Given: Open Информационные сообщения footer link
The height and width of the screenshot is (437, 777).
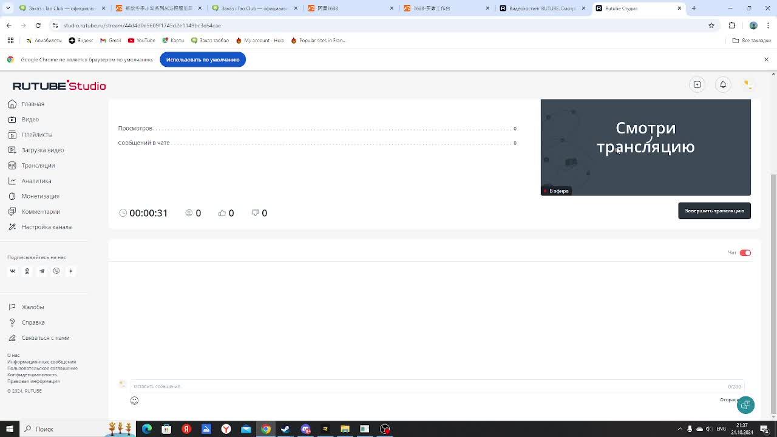Looking at the screenshot, I should pos(42,362).
